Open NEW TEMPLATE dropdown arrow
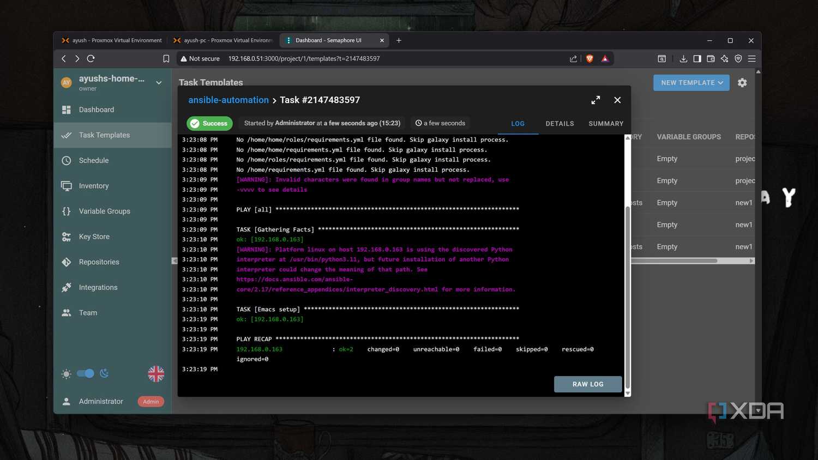Image resolution: width=818 pixels, height=460 pixels. (721, 83)
